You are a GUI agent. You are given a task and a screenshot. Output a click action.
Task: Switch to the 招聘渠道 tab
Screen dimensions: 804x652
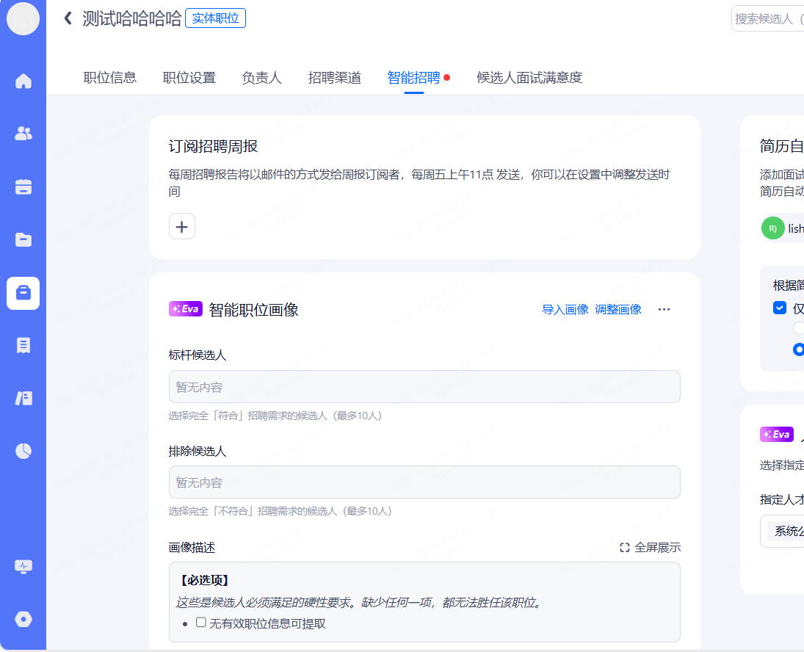[335, 78]
